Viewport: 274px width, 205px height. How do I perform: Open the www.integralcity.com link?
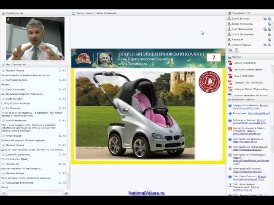[x=246, y=108]
